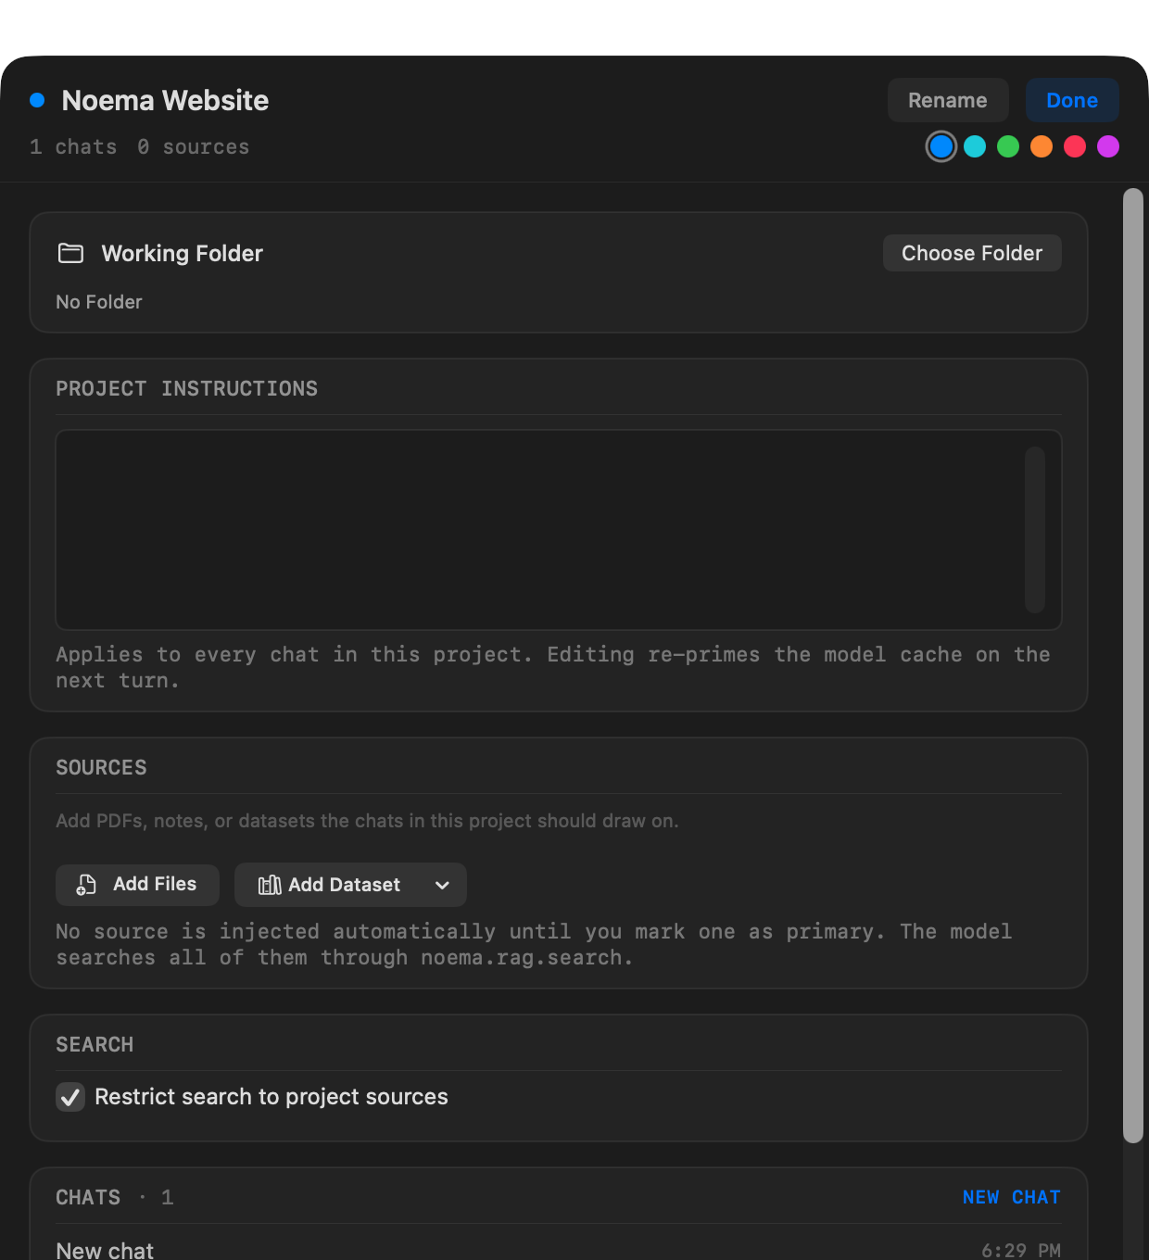1149x1260 pixels.
Task: Click the No Folder label
Action: coord(99,302)
